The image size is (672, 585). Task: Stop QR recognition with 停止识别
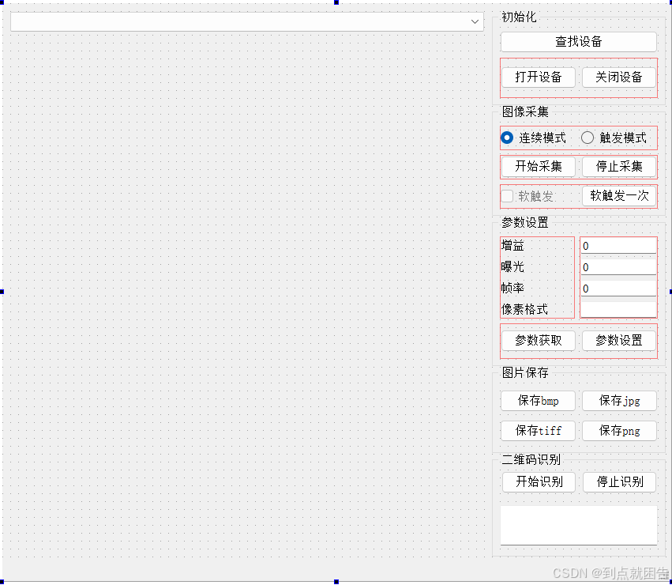coord(619,482)
